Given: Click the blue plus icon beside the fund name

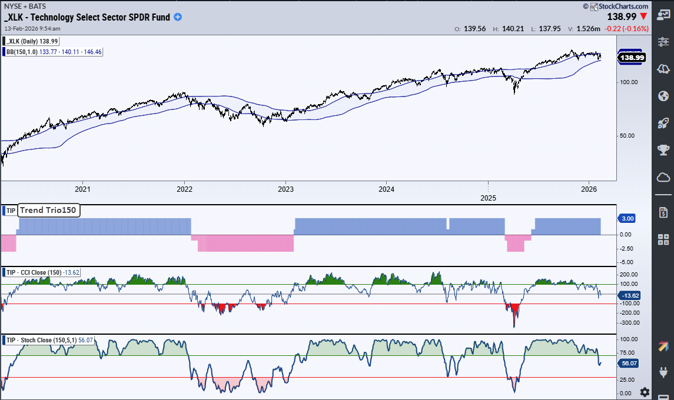Looking at the screenshot, I should (178, 17).
